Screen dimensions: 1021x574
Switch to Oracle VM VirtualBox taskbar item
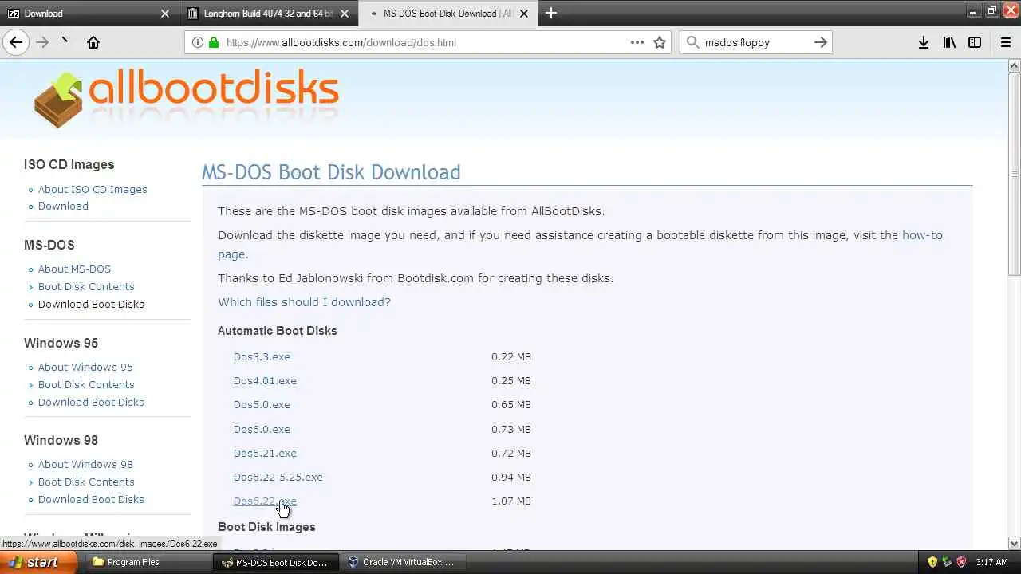point(403,562)
